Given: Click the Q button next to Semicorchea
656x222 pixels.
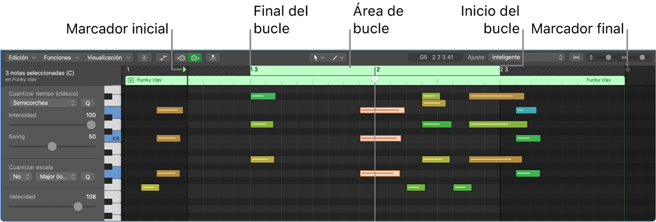Looking at the screenshot, I should coord(87,103).
